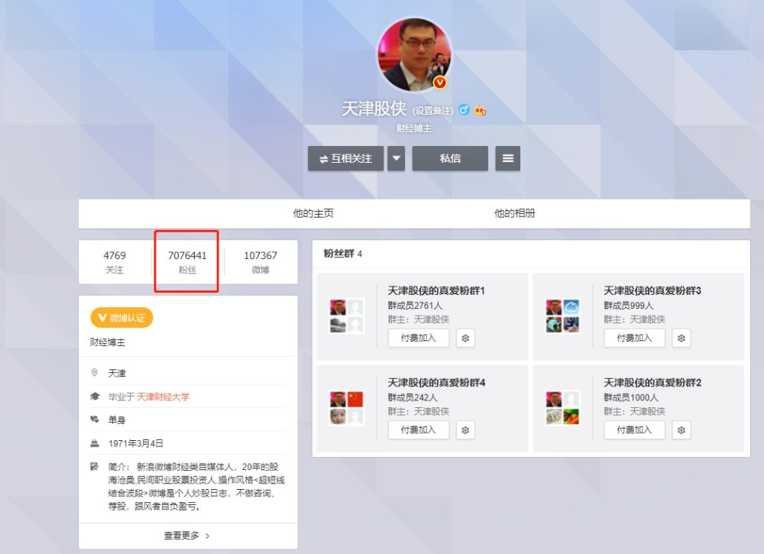Click the 真爱粉群1 group avatar collage
The width and height of the screenshot is (764, 554).
click(346, 316)
